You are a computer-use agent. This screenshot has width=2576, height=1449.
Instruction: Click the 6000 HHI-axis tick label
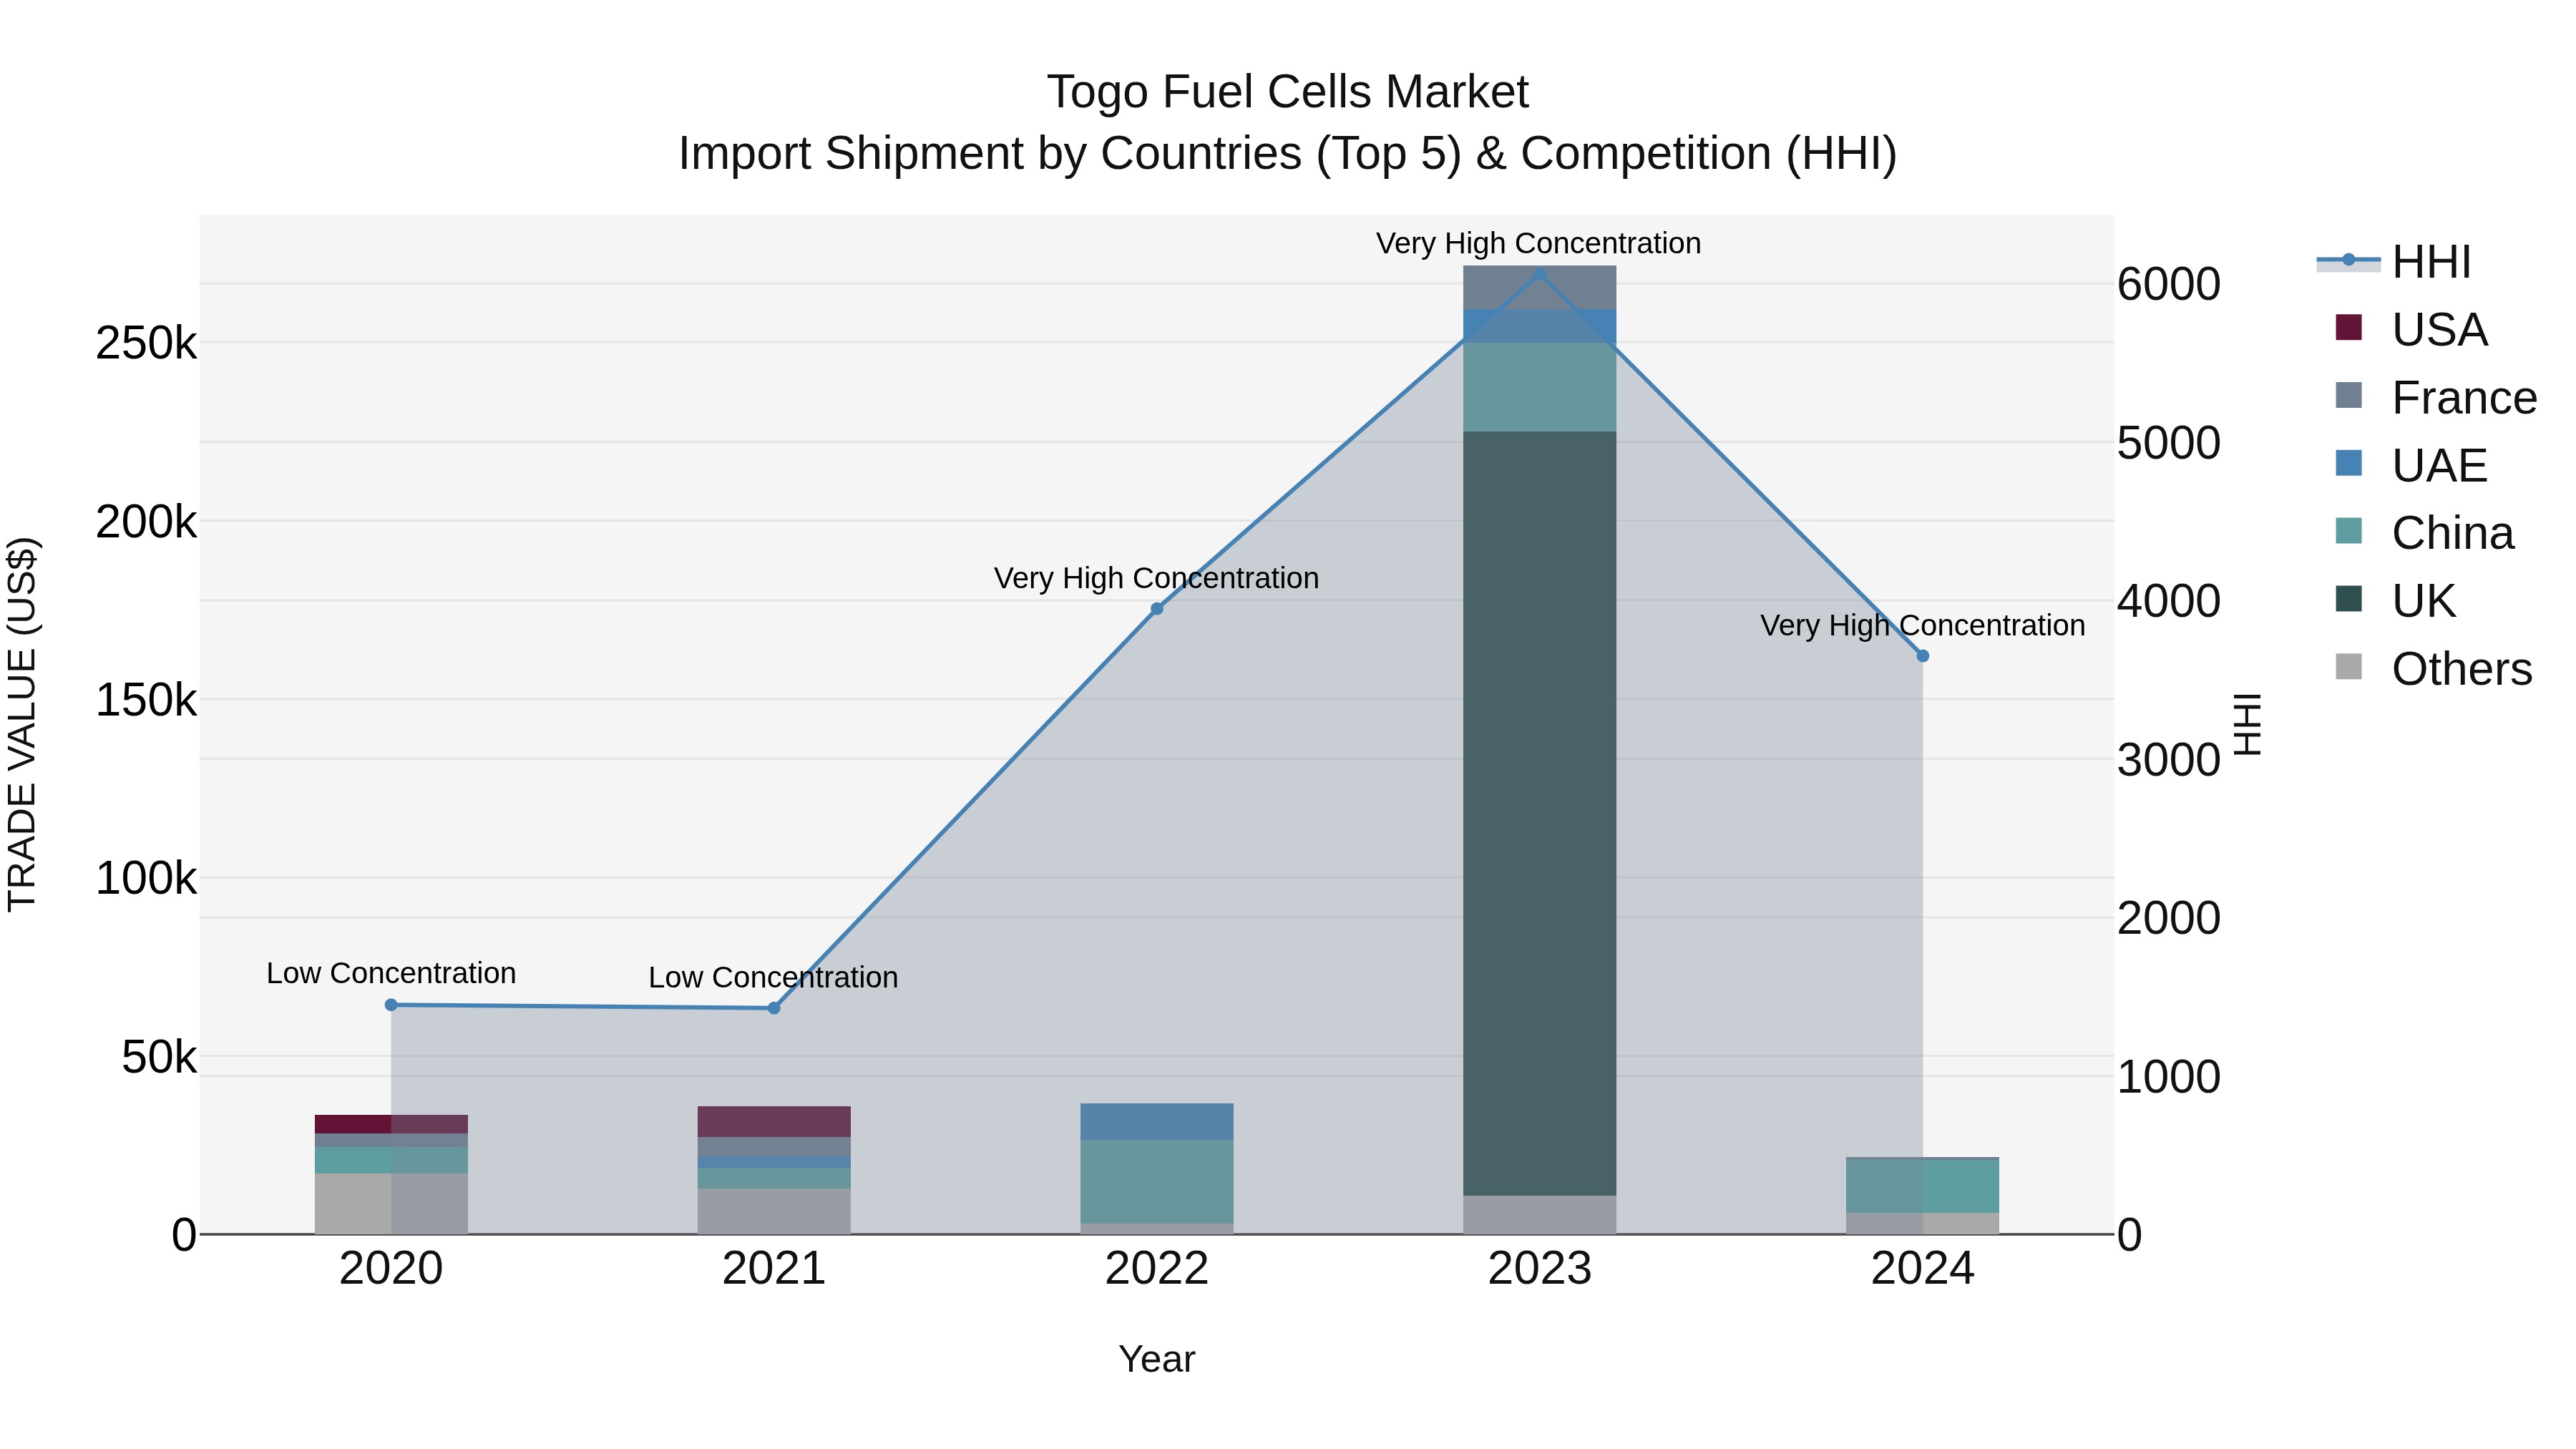point(2169,284)
